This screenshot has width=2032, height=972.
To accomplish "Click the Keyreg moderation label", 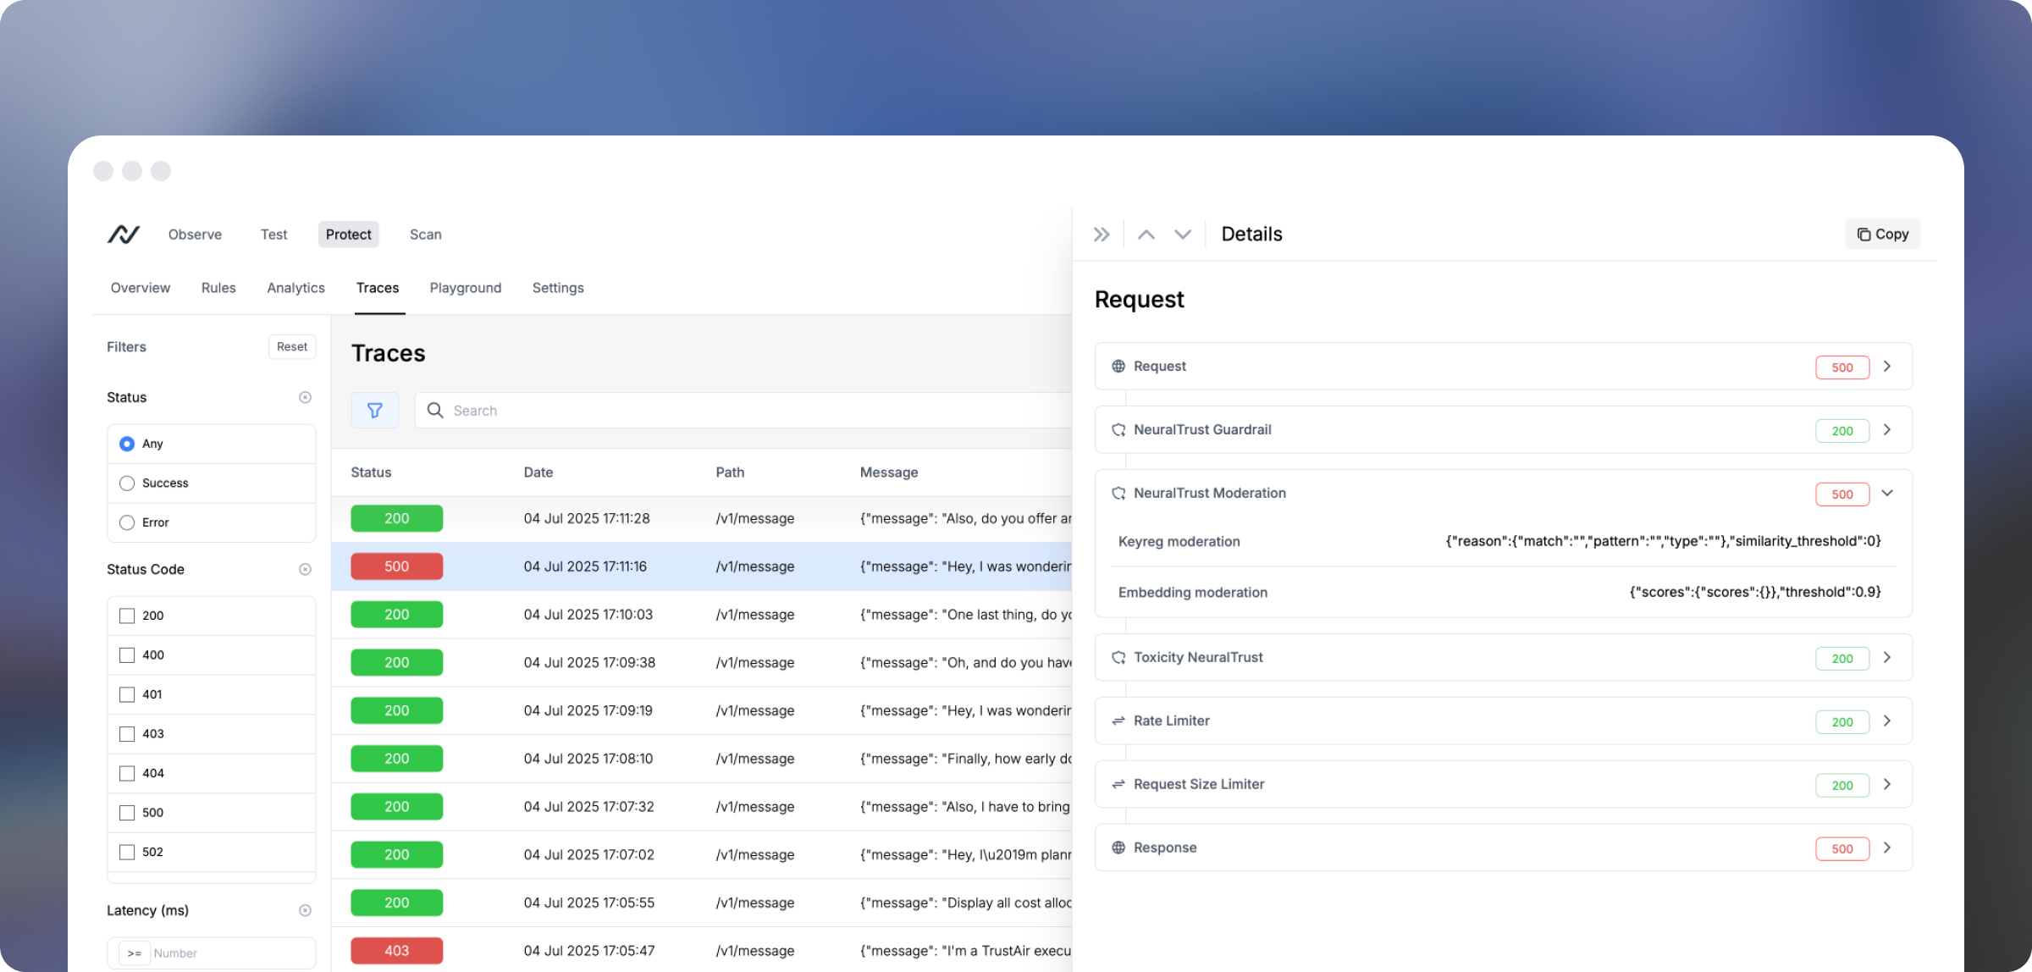I will (1179, 542).
